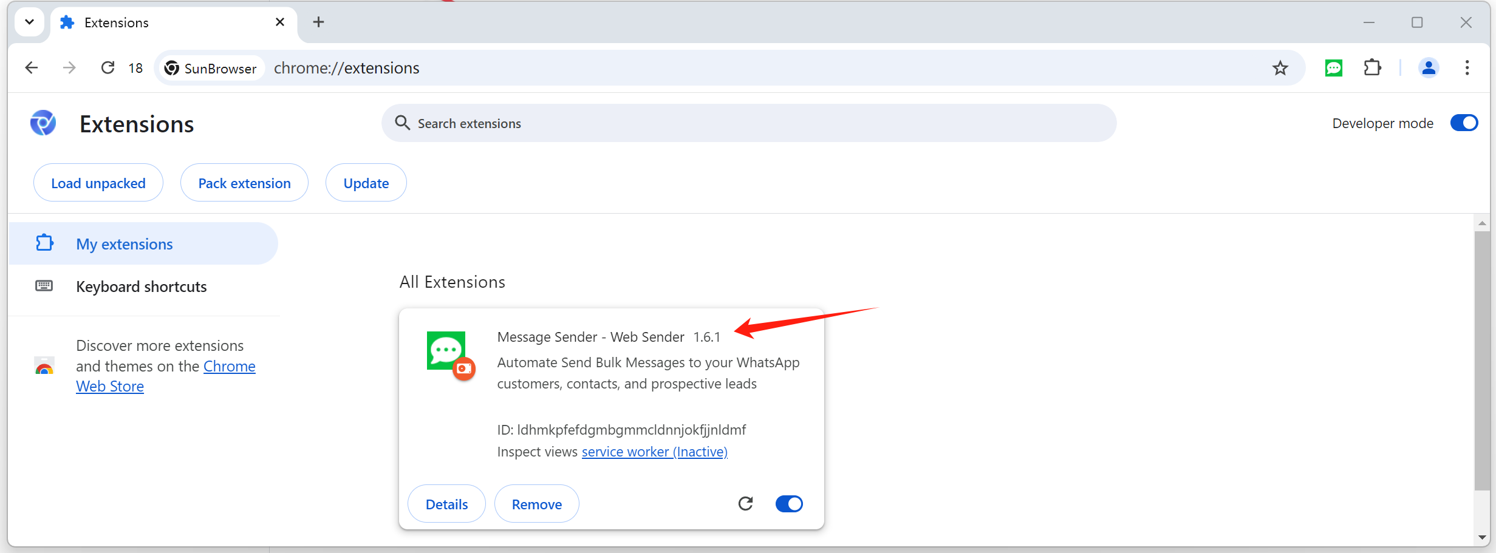The height and width of the screenshot is (553, 1496).
Task: Open the three-dot browser menu
Action: tap(1466, 68)
